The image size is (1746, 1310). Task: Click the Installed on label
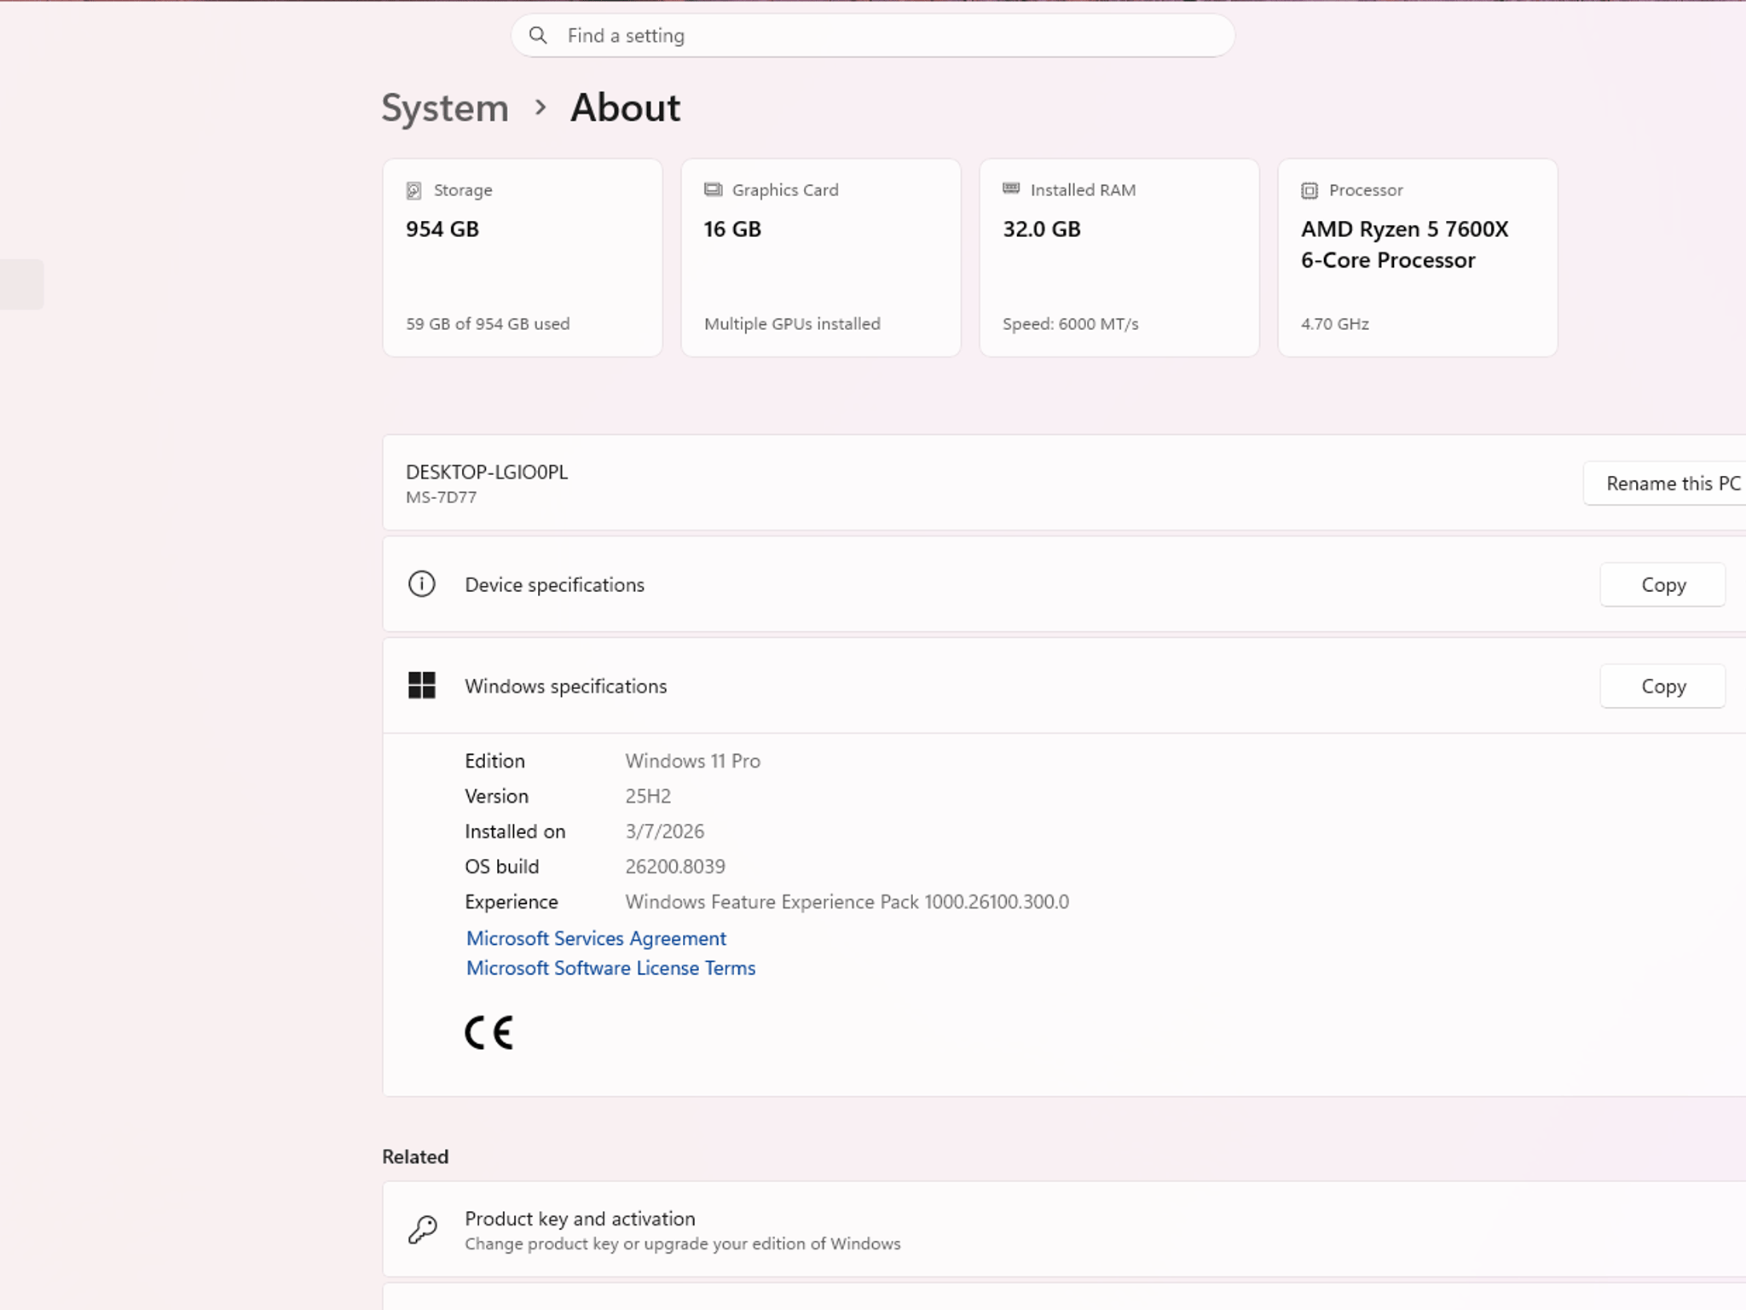515,832
